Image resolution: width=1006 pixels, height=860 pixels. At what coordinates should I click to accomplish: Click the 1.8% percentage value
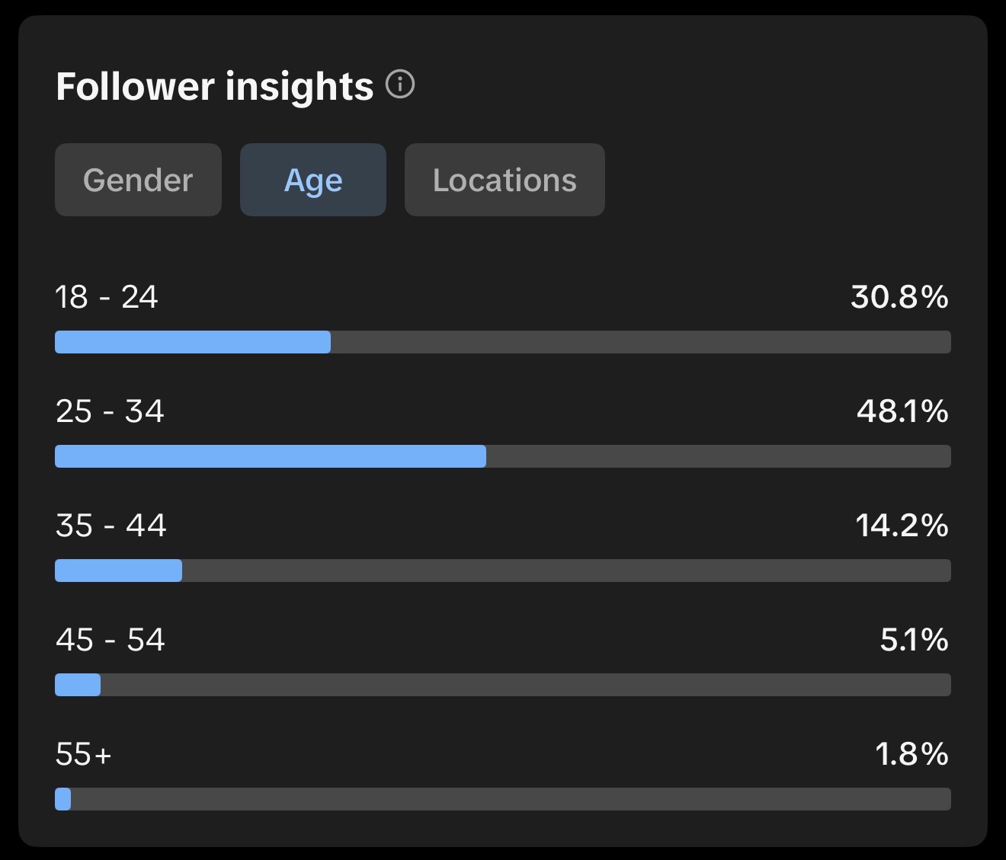point(911,754)
